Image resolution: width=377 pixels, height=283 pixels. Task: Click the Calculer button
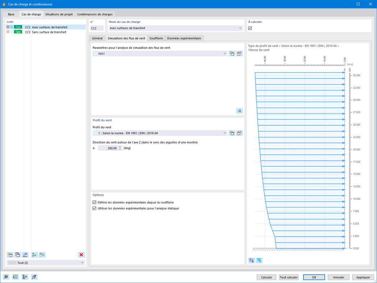(266, 277)
